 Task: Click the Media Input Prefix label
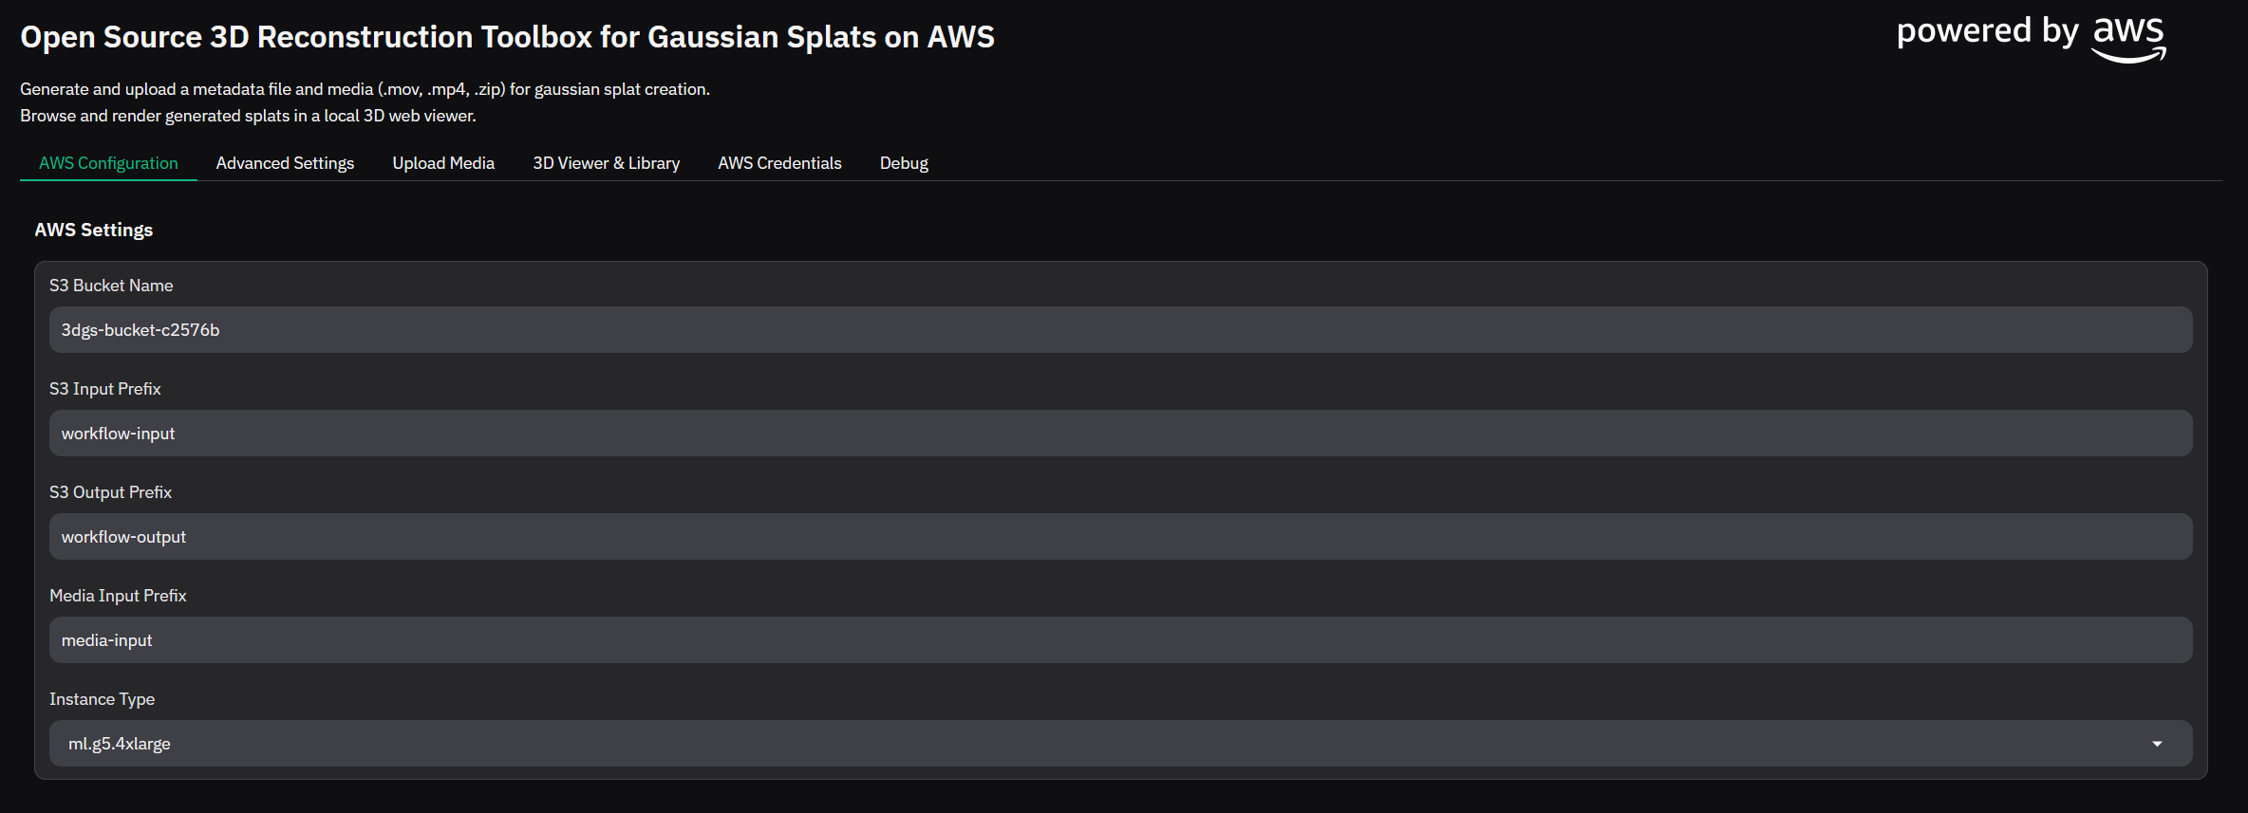[118, 596]
